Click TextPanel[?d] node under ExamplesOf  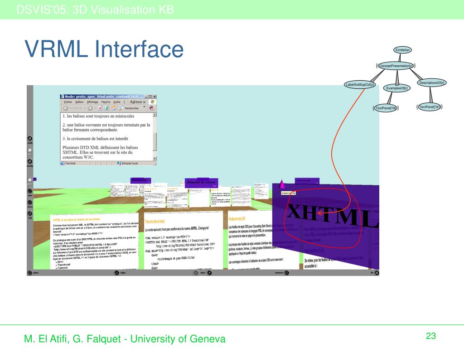click(x=386, y=108)
